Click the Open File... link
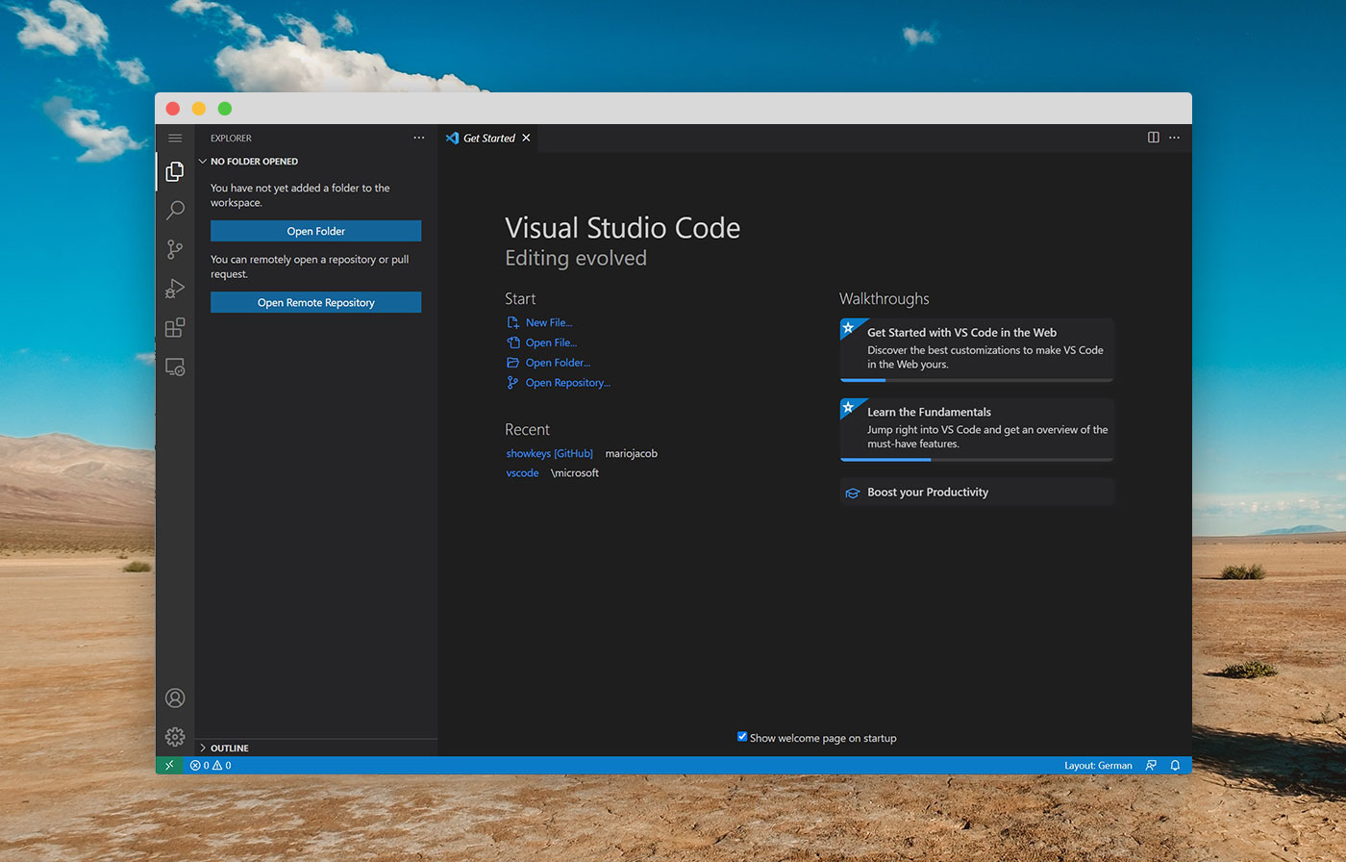 coord(551,342)
